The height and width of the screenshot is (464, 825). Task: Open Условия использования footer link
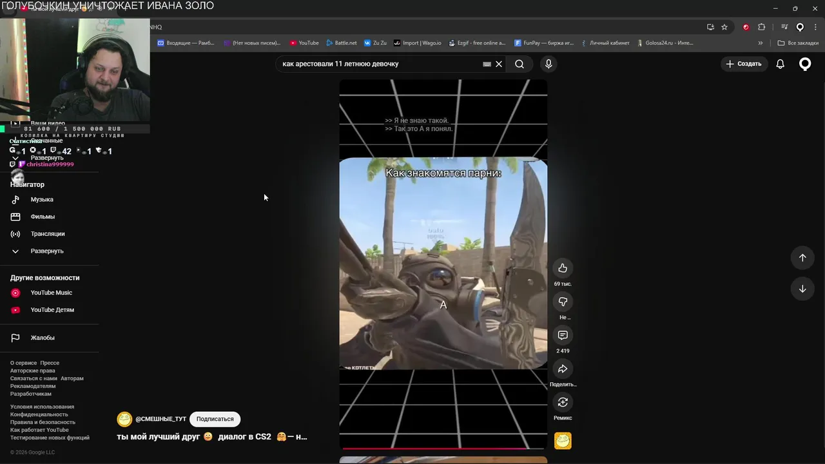42,407
